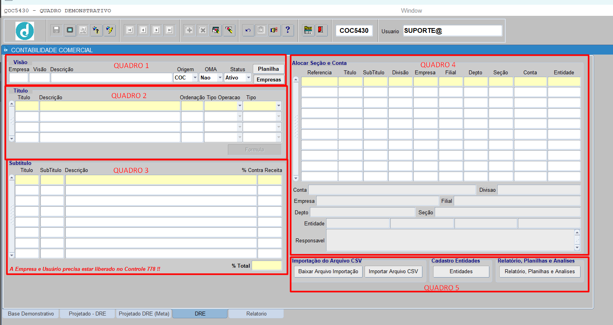Click the Usuario SUPORTE@ field
This screenshot has width=613, height=325.
453,30
